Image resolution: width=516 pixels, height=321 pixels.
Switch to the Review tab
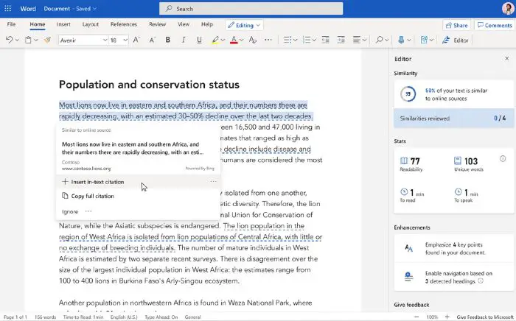[x=157, y=24]
